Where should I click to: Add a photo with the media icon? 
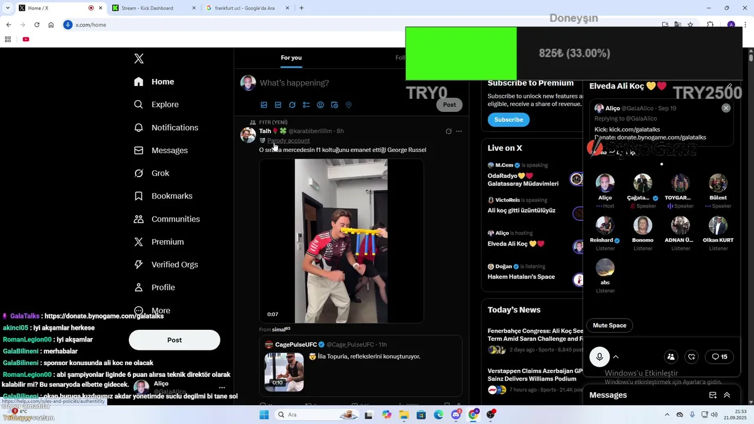(264, 105)
